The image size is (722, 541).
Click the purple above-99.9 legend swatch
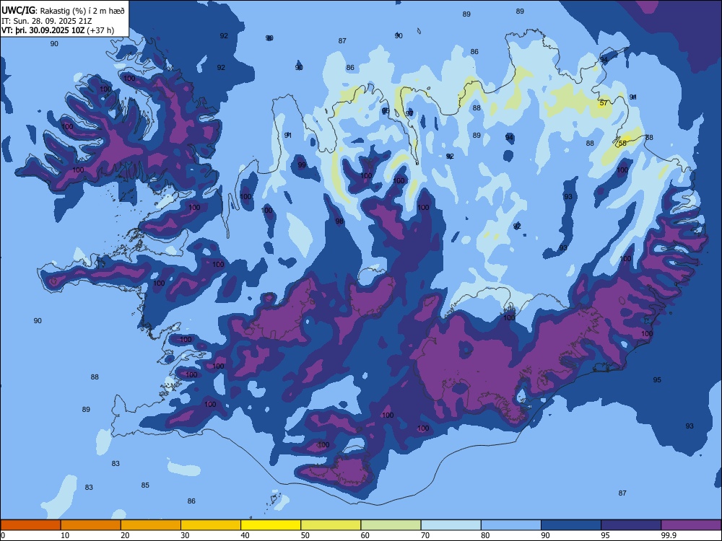(691, 525)
